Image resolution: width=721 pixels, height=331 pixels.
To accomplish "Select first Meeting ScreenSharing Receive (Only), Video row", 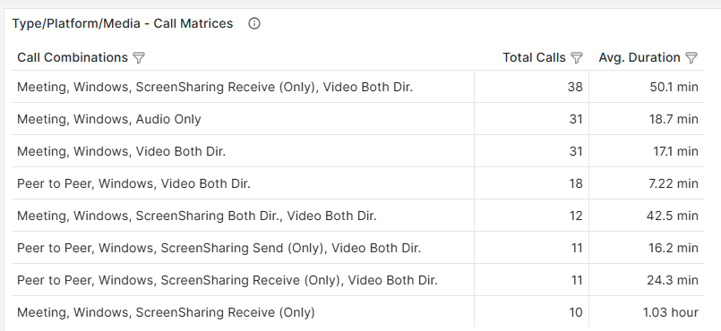I will [x=357, y=87].
